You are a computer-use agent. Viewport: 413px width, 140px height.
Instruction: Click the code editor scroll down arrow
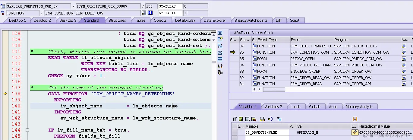coord(214,40)
